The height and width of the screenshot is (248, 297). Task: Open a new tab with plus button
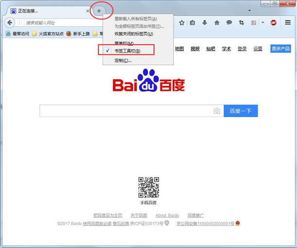click(x=99, y=11)
